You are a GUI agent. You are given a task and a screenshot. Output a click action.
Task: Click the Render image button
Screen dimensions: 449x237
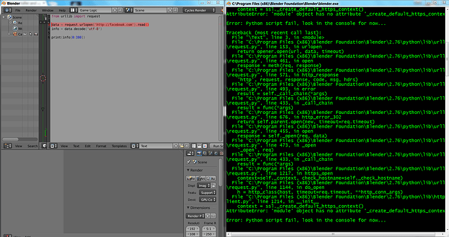coord(191,178)
